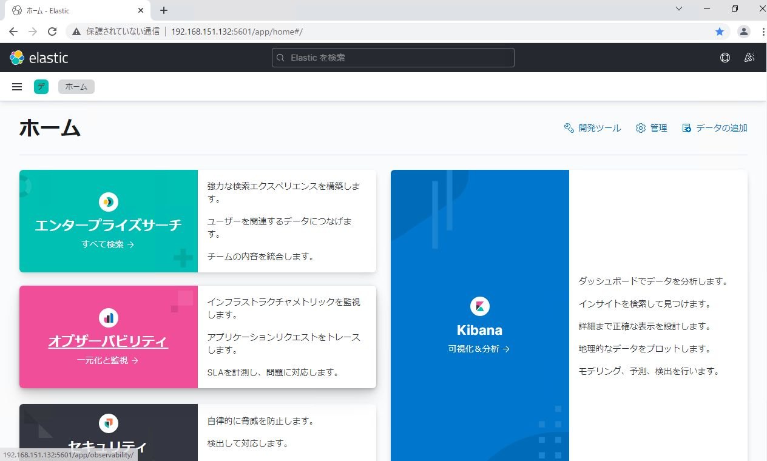The width and height of the screenshot is (767, 461).
Task: Click the ホーム page heading
Action: pos(50,128)
